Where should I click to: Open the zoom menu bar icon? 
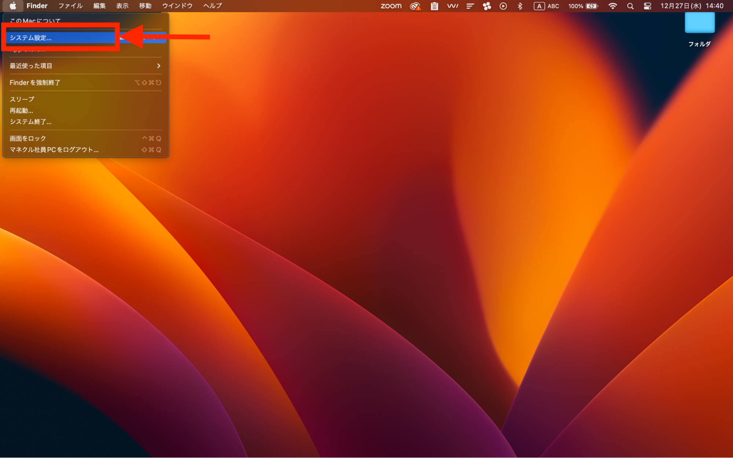tap(391, 6)
